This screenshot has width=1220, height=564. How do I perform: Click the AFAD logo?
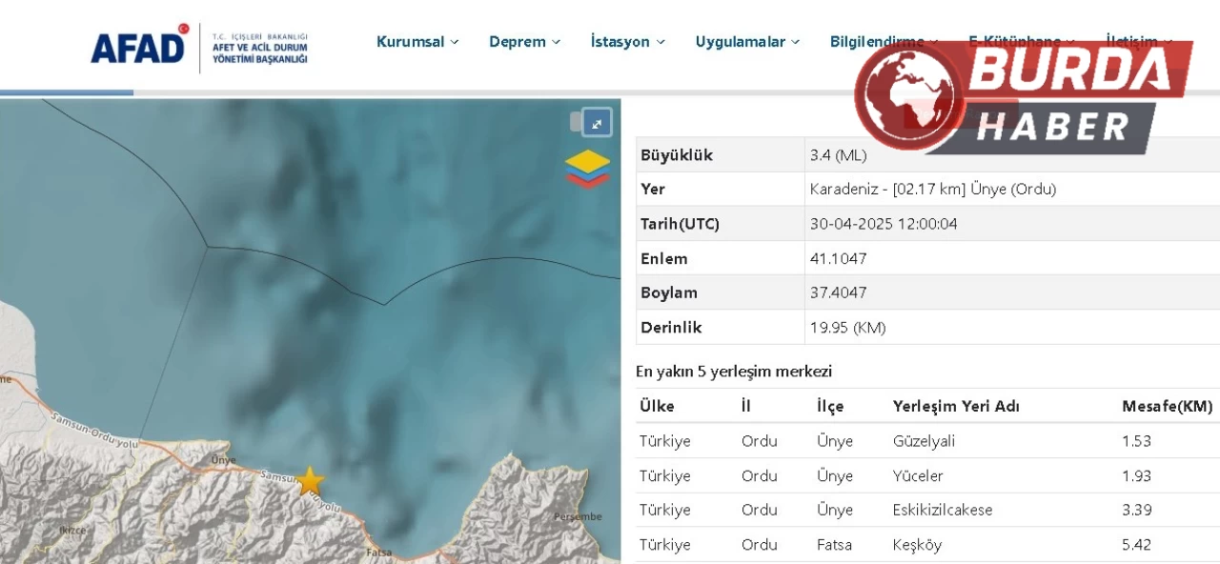[x=199, y=47]
